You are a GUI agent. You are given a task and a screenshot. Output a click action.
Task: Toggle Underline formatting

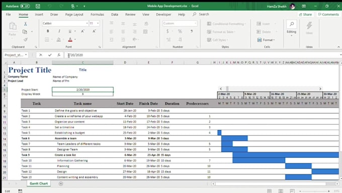click(x=70, y=31)
